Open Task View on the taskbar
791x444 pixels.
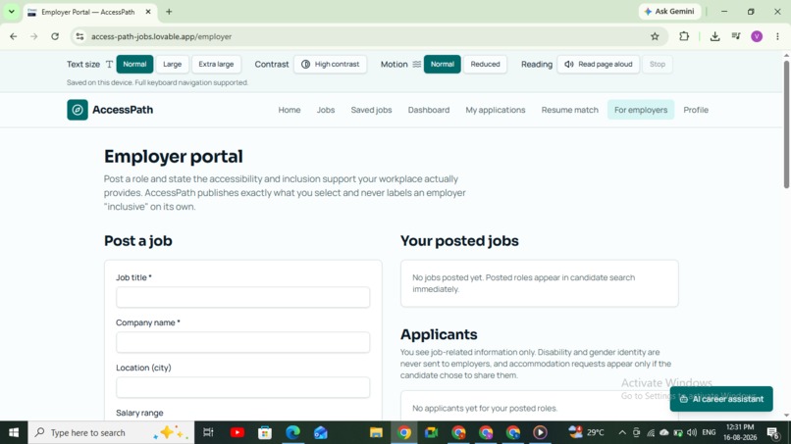click(x=208, y=432)
